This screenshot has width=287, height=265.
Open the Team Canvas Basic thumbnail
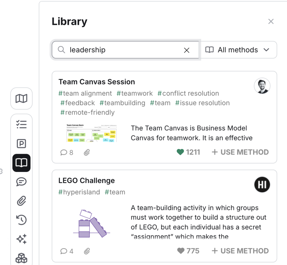[x=92, y=133]
